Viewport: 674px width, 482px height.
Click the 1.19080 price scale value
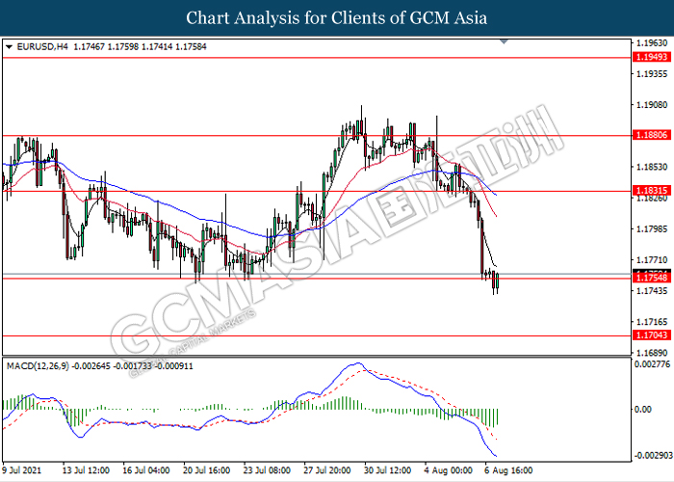tap(652, 104)
